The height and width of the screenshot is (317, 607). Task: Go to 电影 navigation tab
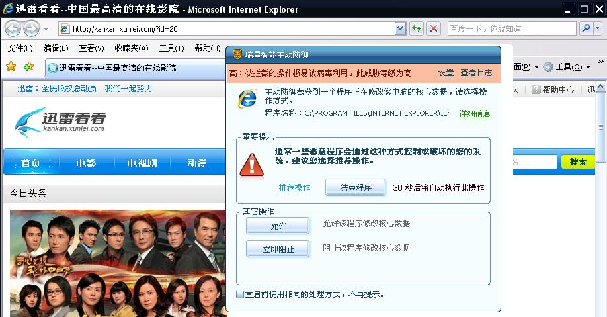click(86, 163)
